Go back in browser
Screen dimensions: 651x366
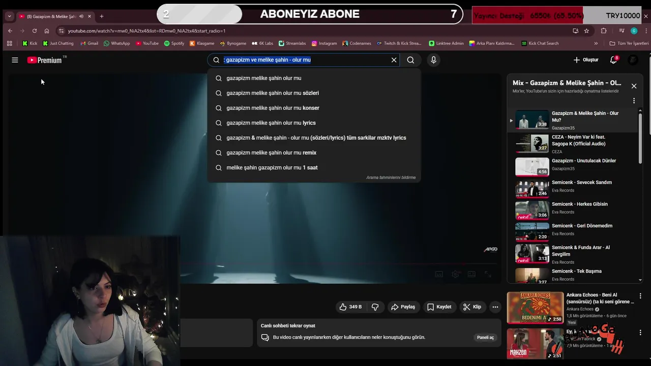click(10, 30)
